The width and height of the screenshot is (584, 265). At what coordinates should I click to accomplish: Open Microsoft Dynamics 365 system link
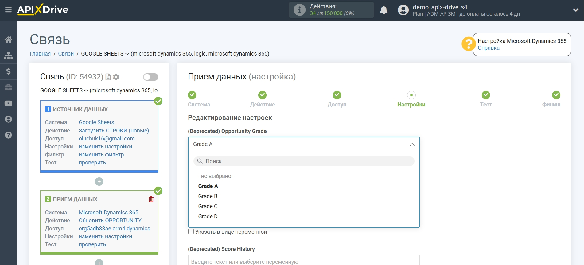coord(109,213)
